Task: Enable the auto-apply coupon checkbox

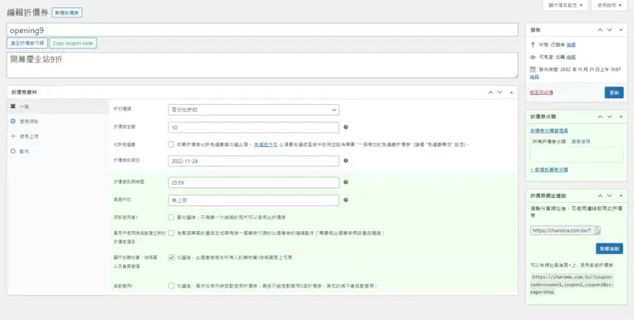Action: [x=171, y=285]
